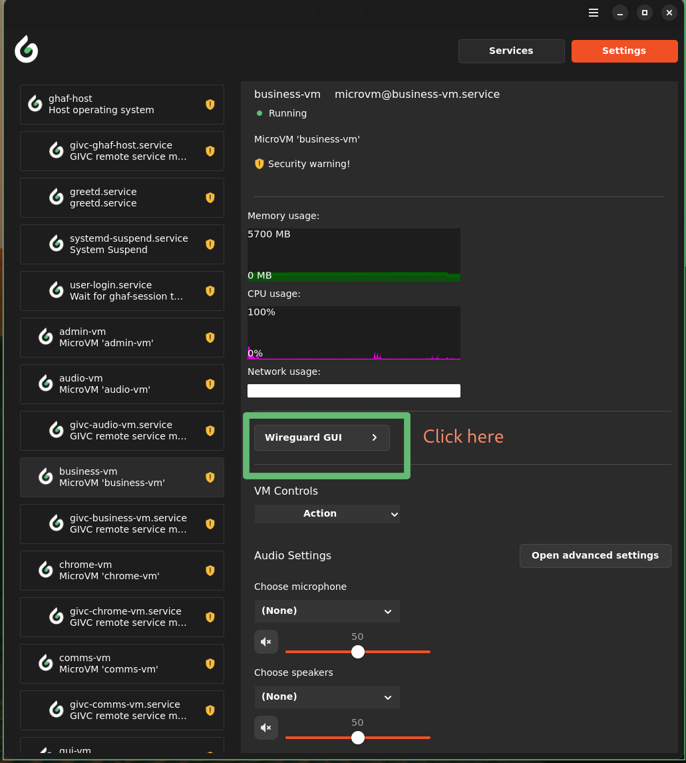
Task: Mute the microphone volume
Action: click(266, 641)
